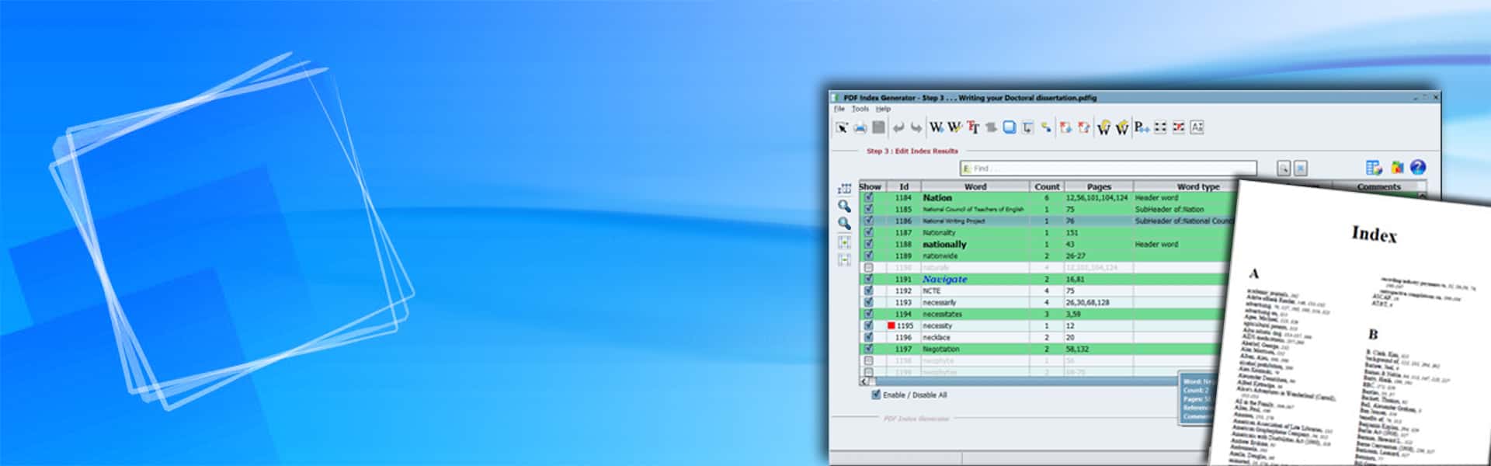Open the red Tr font tool

click(973, 127)
